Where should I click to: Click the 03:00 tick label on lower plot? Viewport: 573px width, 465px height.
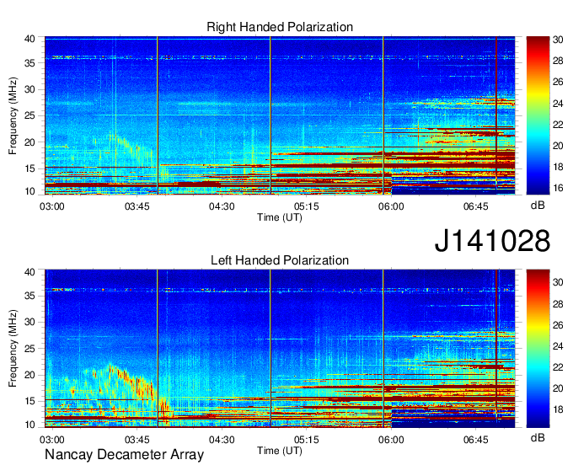(52, 440)
